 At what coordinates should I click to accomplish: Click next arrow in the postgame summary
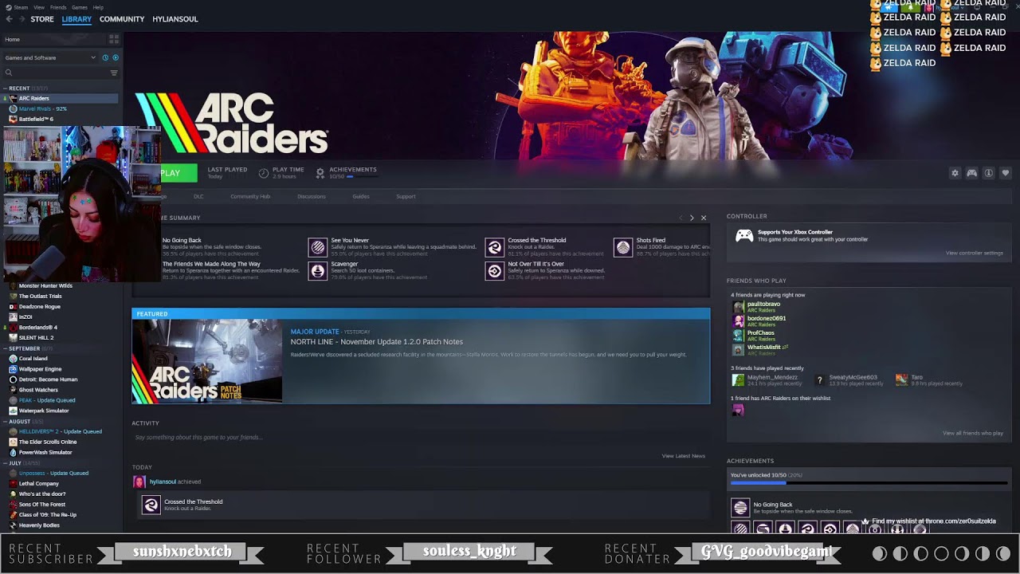click(692, 218)
